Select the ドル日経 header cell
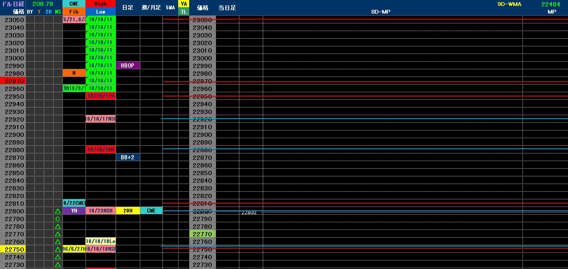The width and height of the screenshot is (568, 269). pos(13,4)
